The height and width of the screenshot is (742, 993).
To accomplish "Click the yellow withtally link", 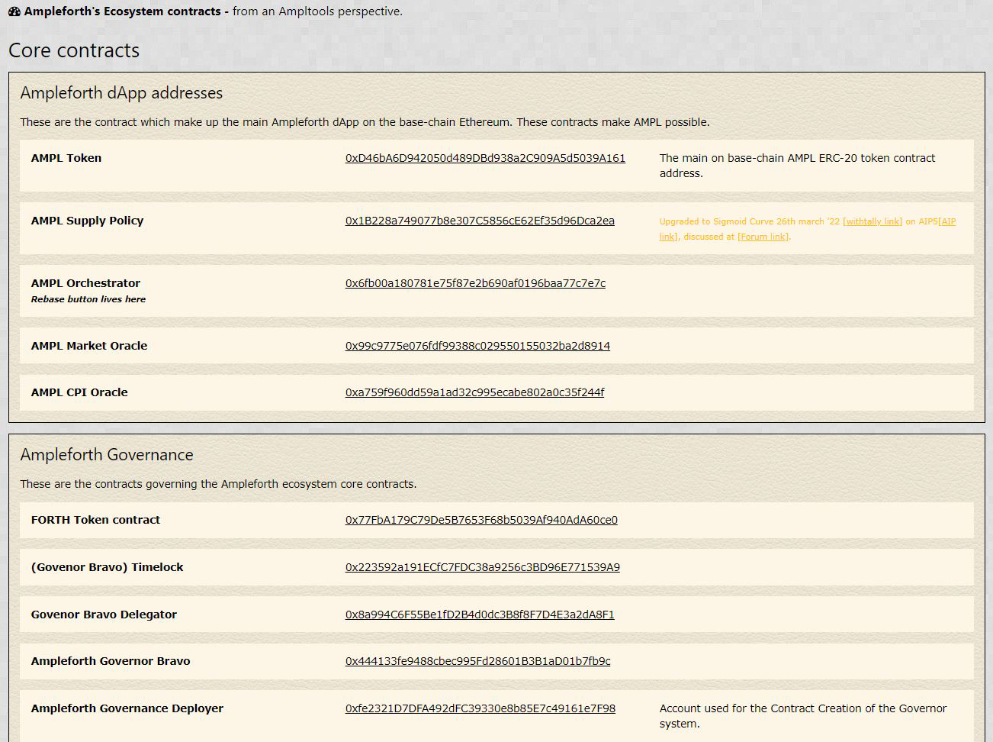I will (872, 221).
